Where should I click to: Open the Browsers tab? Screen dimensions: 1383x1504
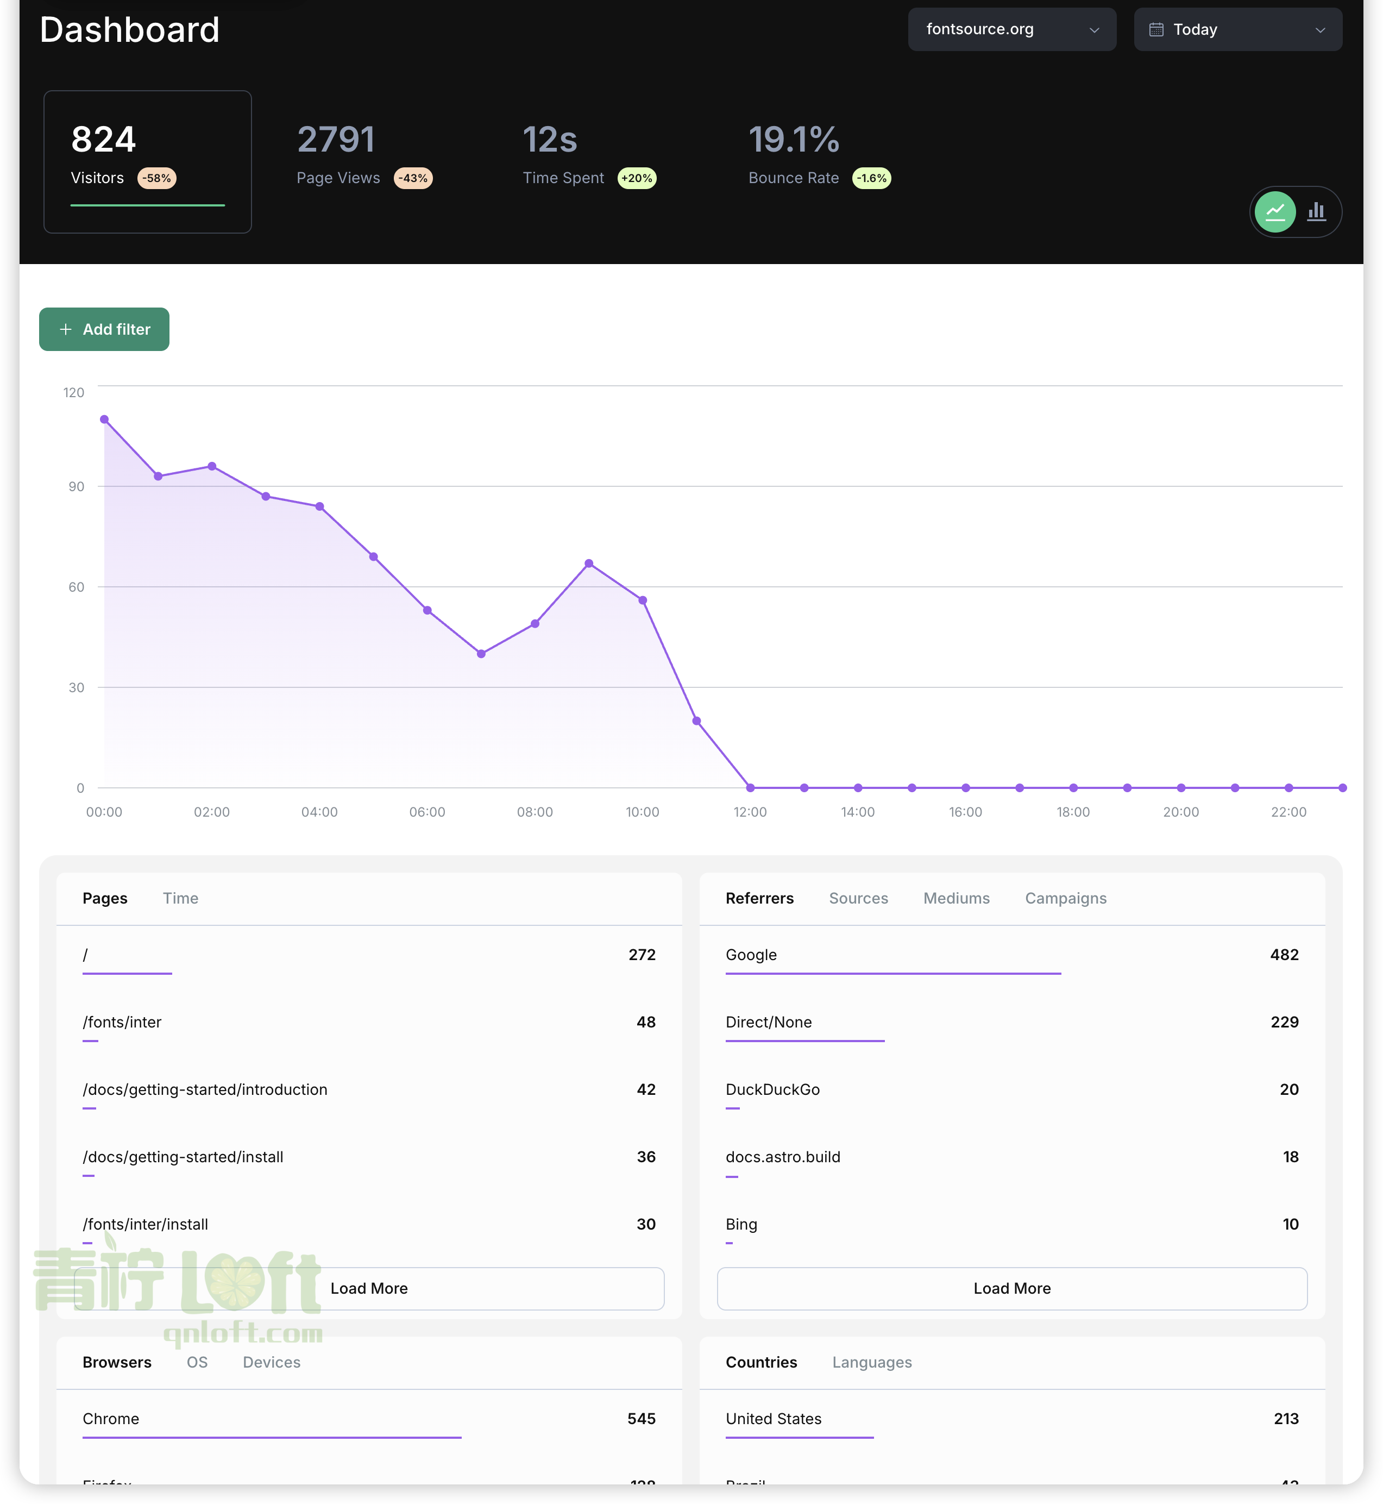pos(117,1363)
